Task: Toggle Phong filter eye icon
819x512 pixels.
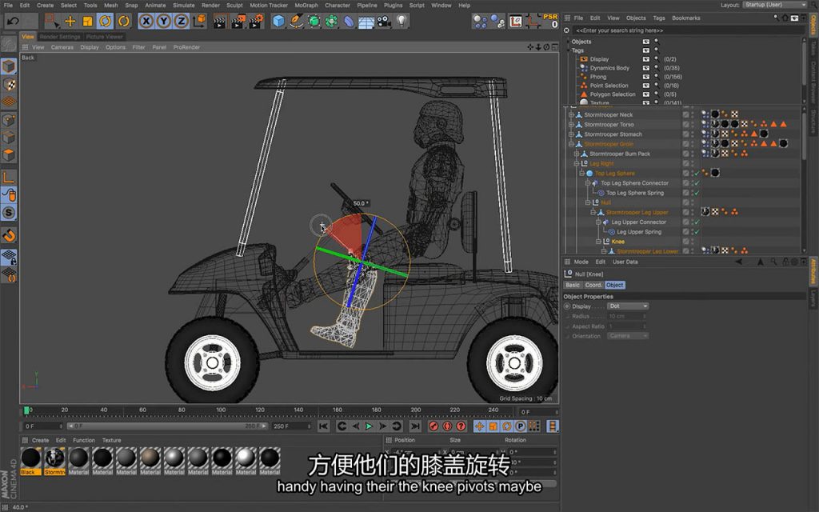Action: 646,77
